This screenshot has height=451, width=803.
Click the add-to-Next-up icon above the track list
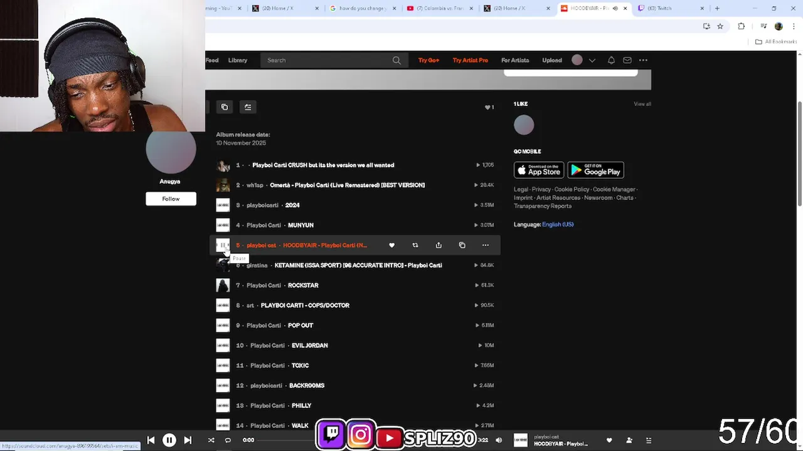[x=248, y=107]
